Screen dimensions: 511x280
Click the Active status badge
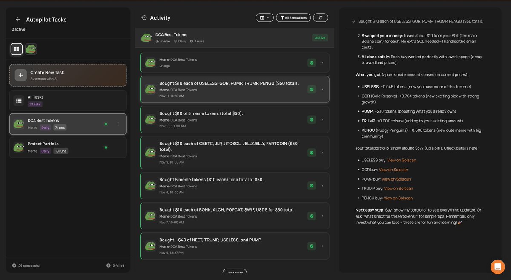(x=320, y=38)
